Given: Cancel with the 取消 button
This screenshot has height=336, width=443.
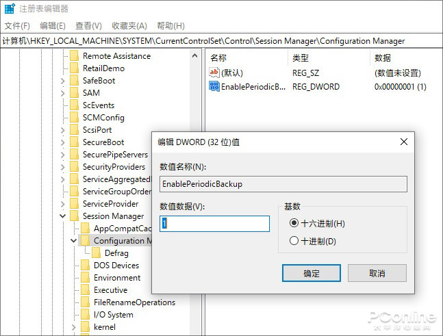Looking at the screenshot, I should [377, 273].
